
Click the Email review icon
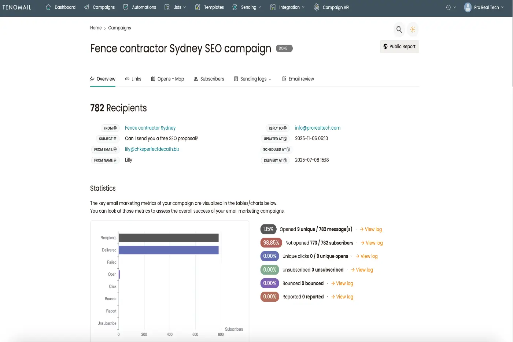pyautogui.click(x=284, y=79)
